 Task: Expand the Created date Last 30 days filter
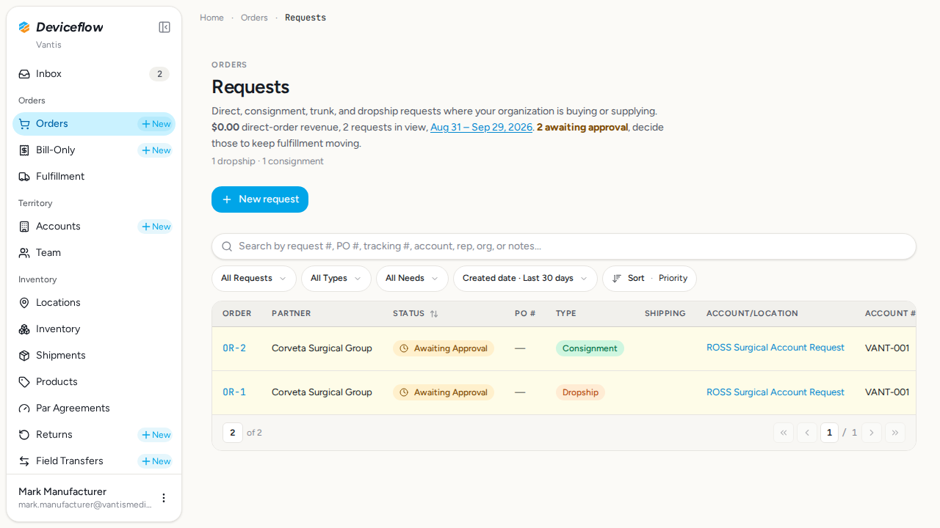click(525, 279)
